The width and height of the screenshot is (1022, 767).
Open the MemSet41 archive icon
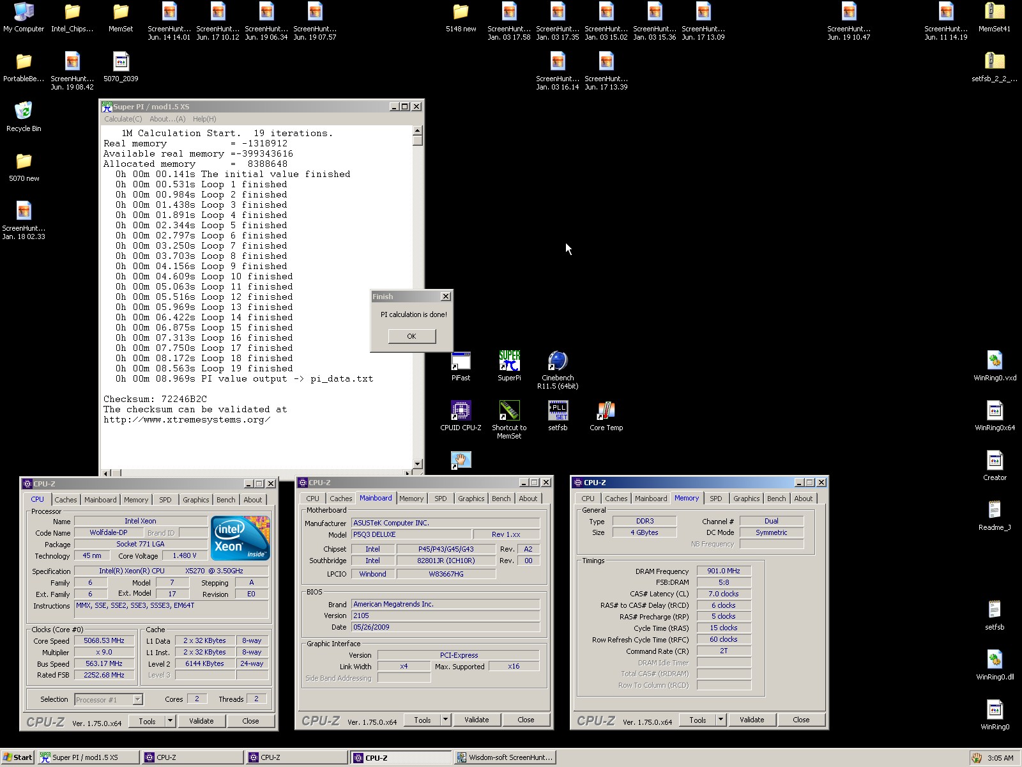click(x=995, y=17)
